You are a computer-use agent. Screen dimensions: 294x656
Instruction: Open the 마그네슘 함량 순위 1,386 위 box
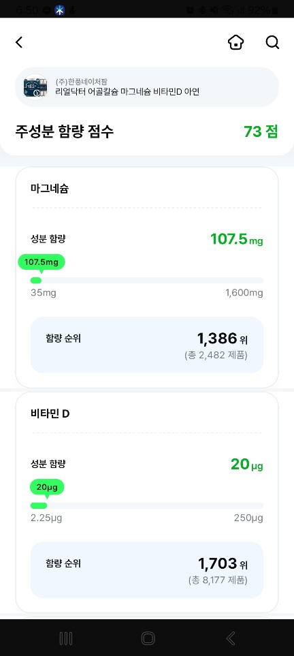(147, 345)
